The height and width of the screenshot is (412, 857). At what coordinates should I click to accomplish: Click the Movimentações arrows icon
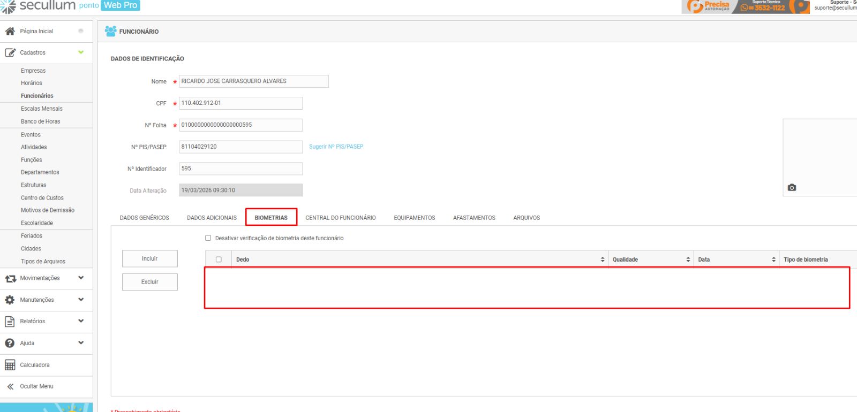10,278
